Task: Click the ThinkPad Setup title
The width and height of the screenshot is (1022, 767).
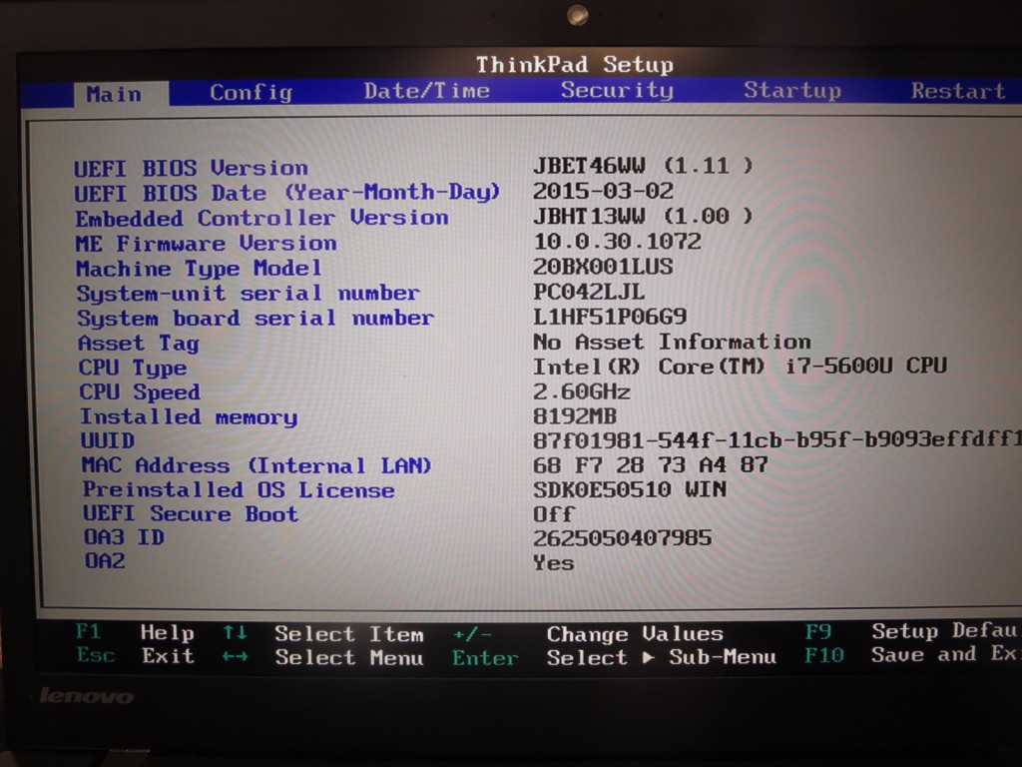Action: coord(575,65)
